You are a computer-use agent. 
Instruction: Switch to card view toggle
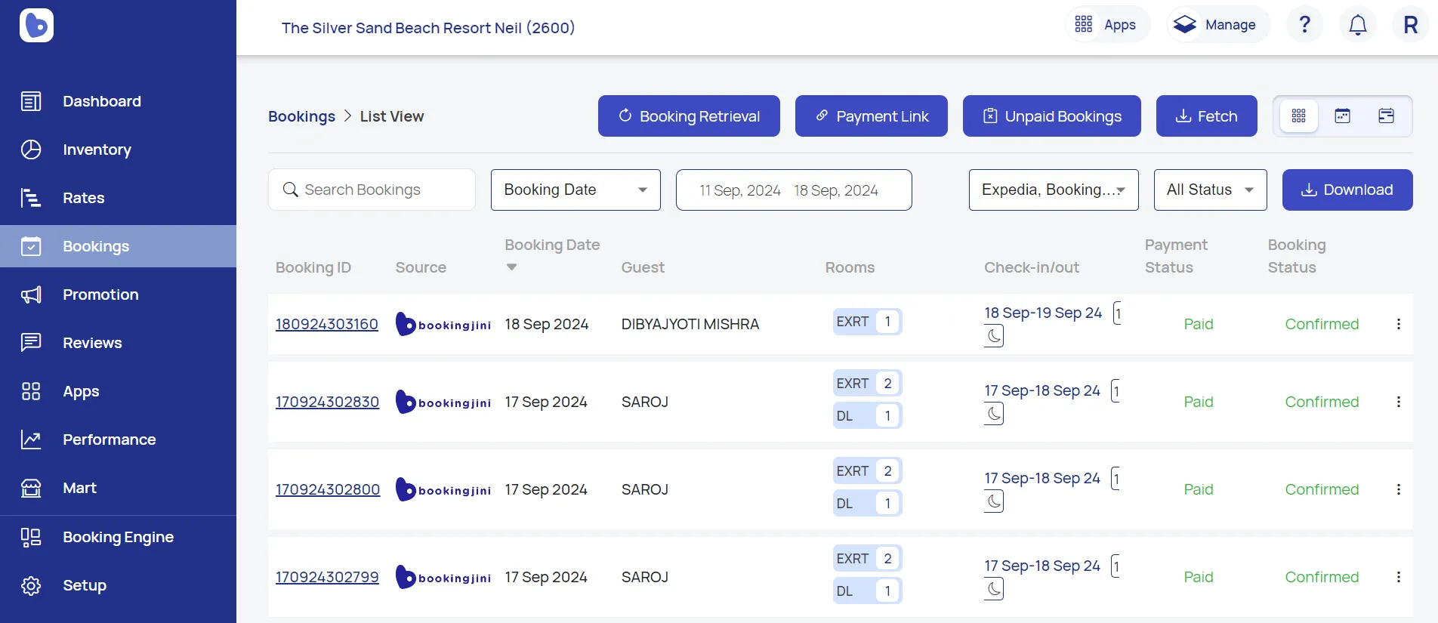tap(1386, 116)
